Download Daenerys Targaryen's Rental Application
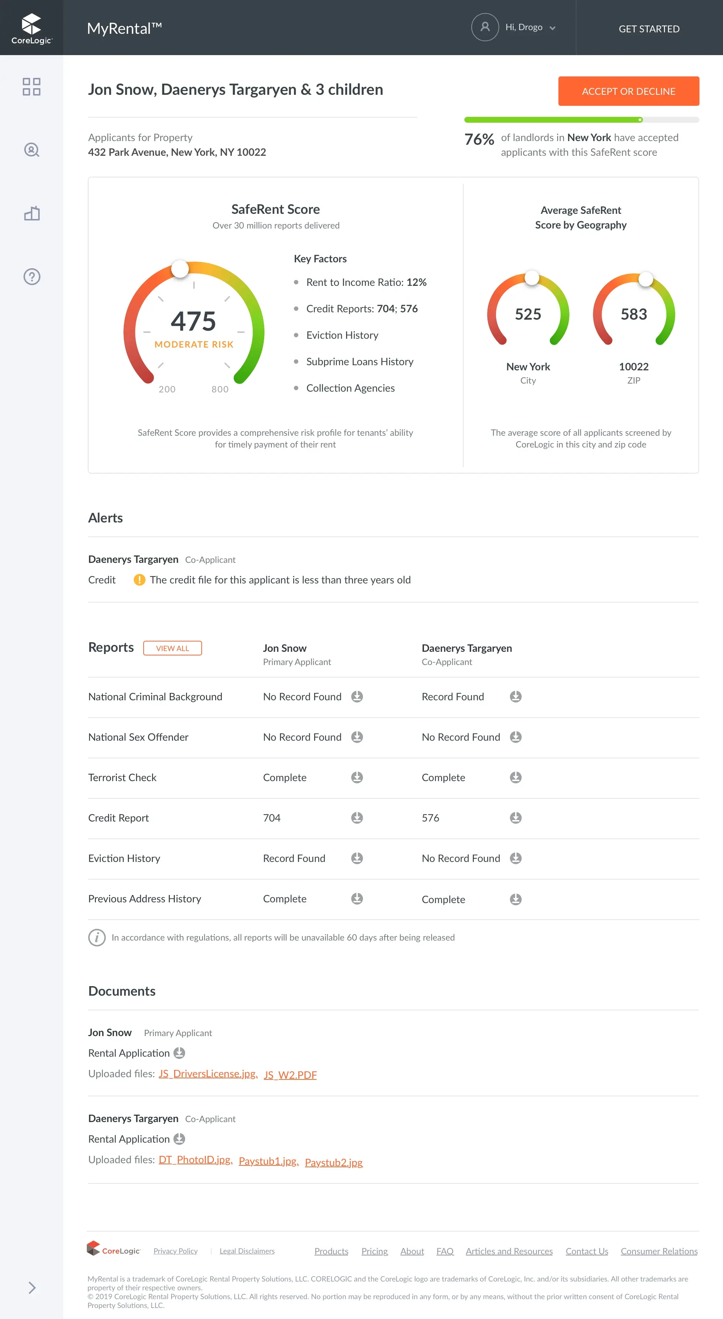The image size is (723, 1319). coord(179,1139)
